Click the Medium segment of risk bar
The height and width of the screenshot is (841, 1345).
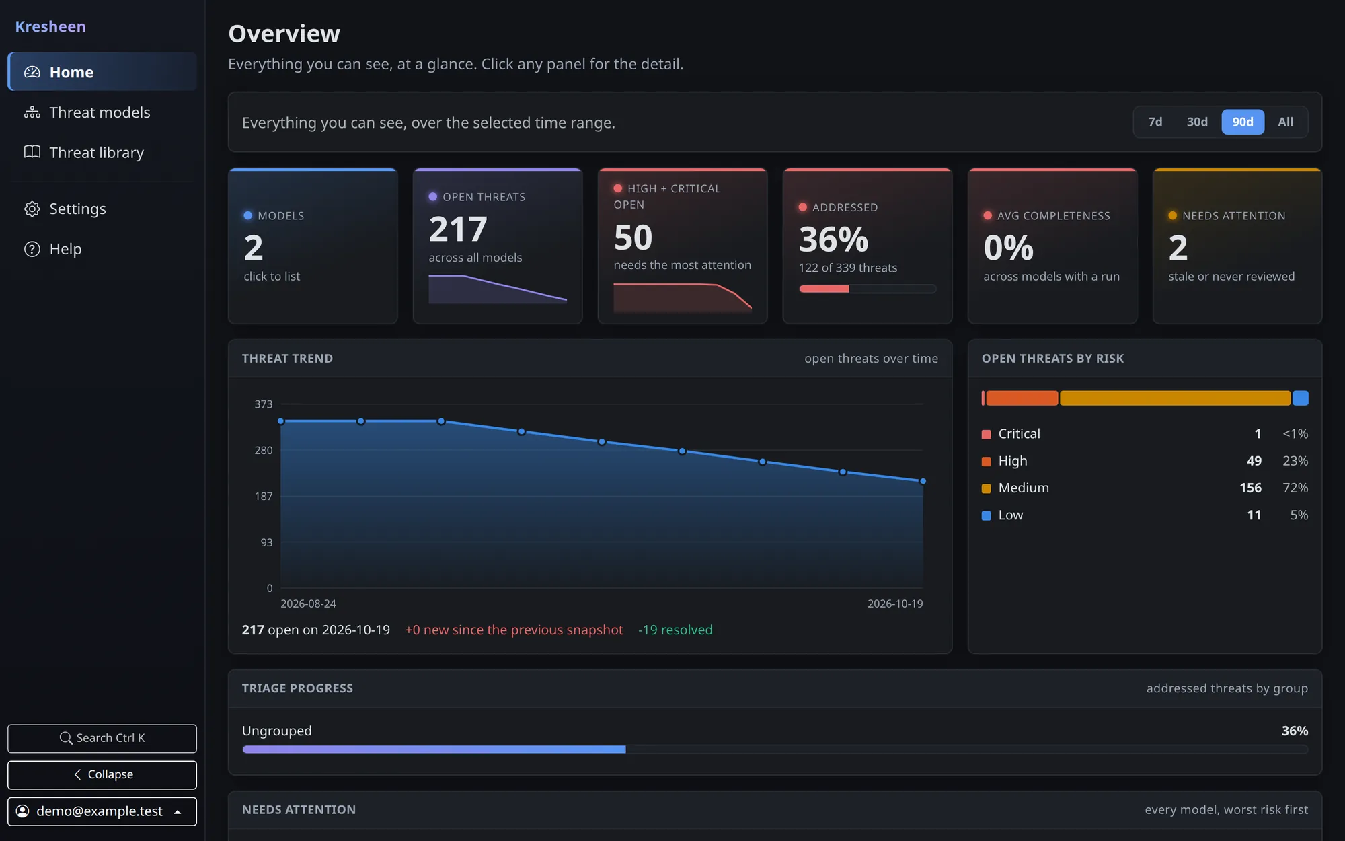point(1175,398)
